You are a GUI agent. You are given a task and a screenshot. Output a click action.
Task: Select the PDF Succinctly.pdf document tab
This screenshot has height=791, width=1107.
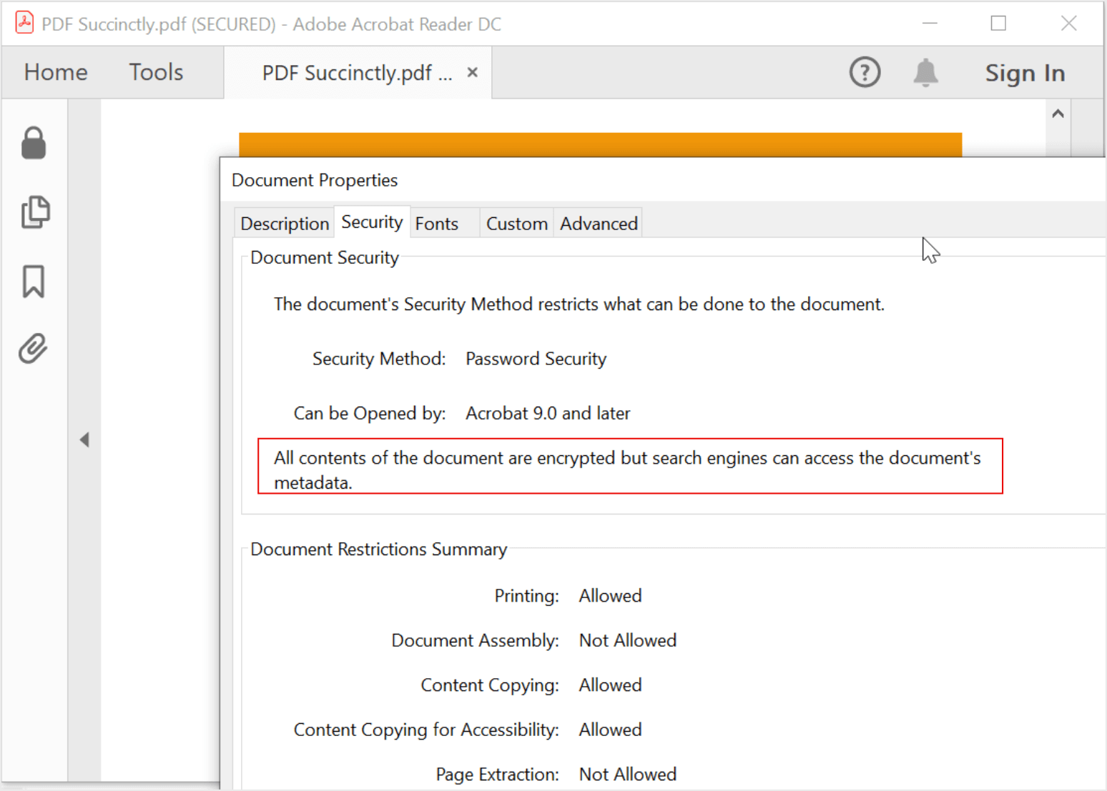[x=356, y=73]
